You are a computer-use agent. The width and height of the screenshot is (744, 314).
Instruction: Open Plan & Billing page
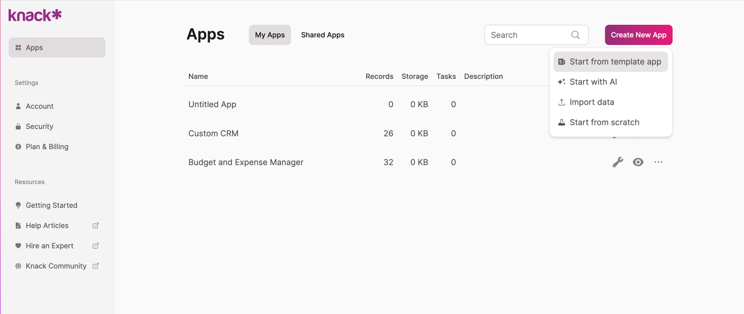(47, 147)
